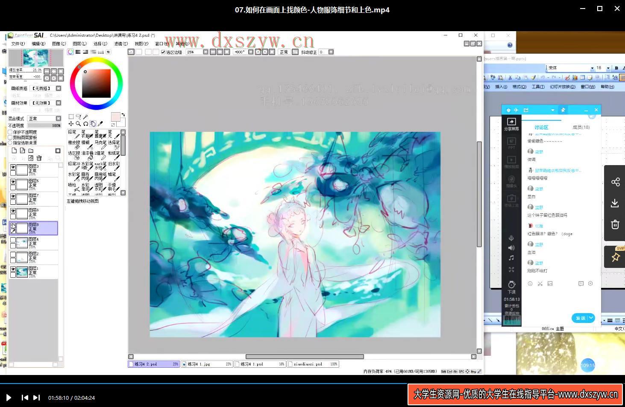Select the 橡皮擦 eraser brush
Viewport: 625px width, 407px height.
click(74, 144)
